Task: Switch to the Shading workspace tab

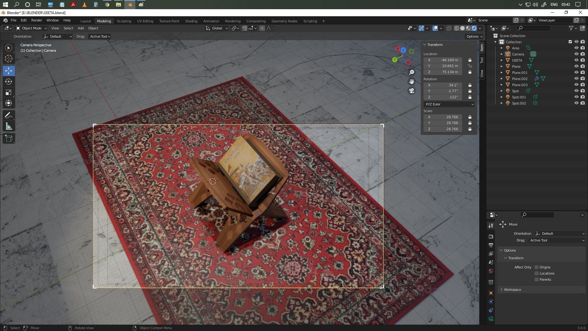Action: pyautogui.click(x=191, y=21)
